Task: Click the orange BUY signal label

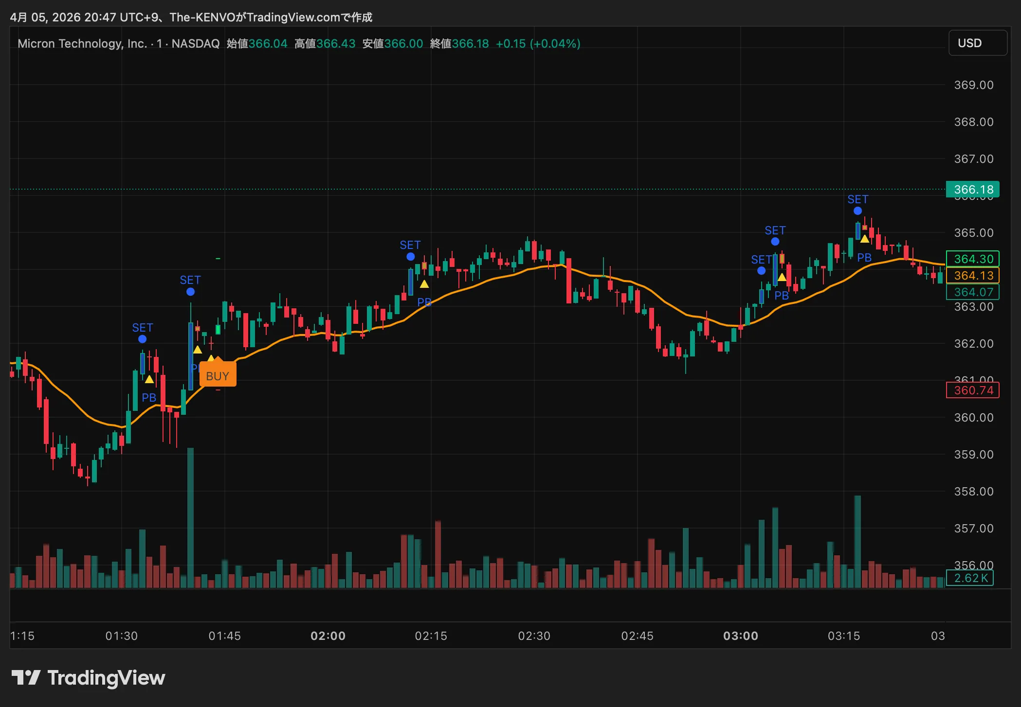Action: tap(218, 376)
